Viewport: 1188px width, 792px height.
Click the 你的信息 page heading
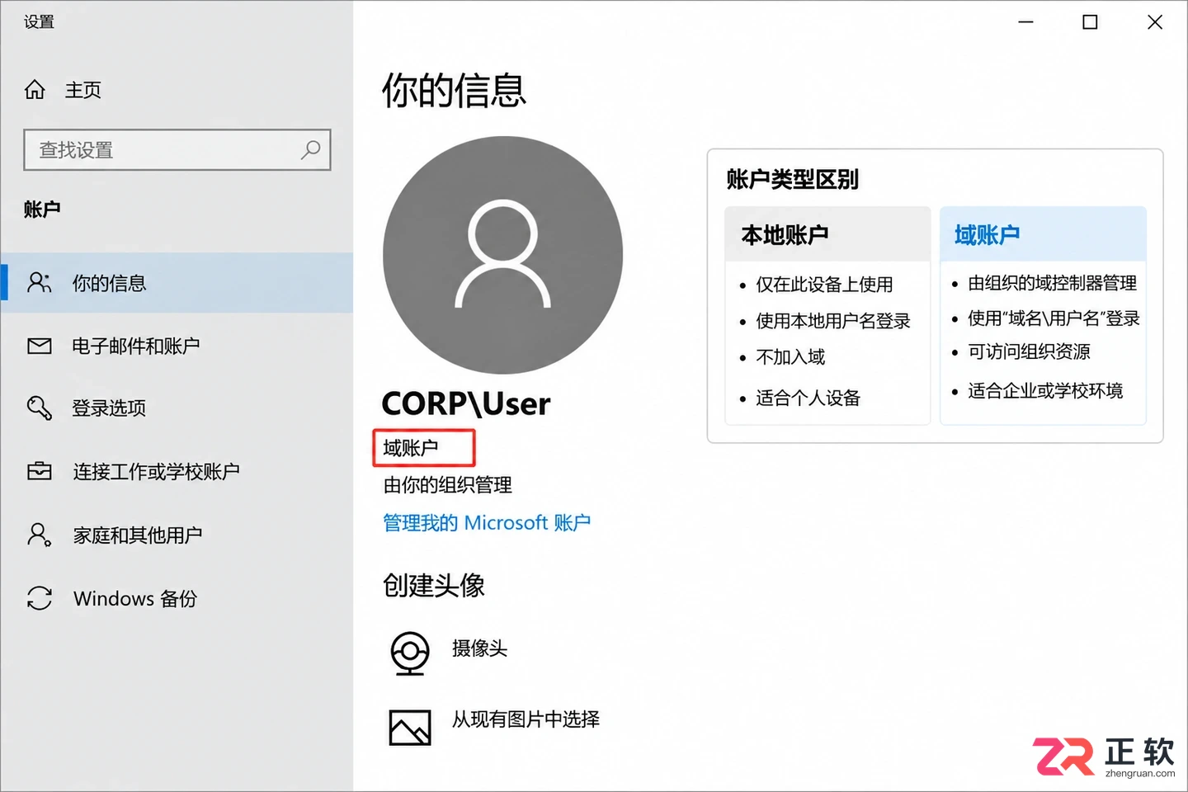(454, 90)
